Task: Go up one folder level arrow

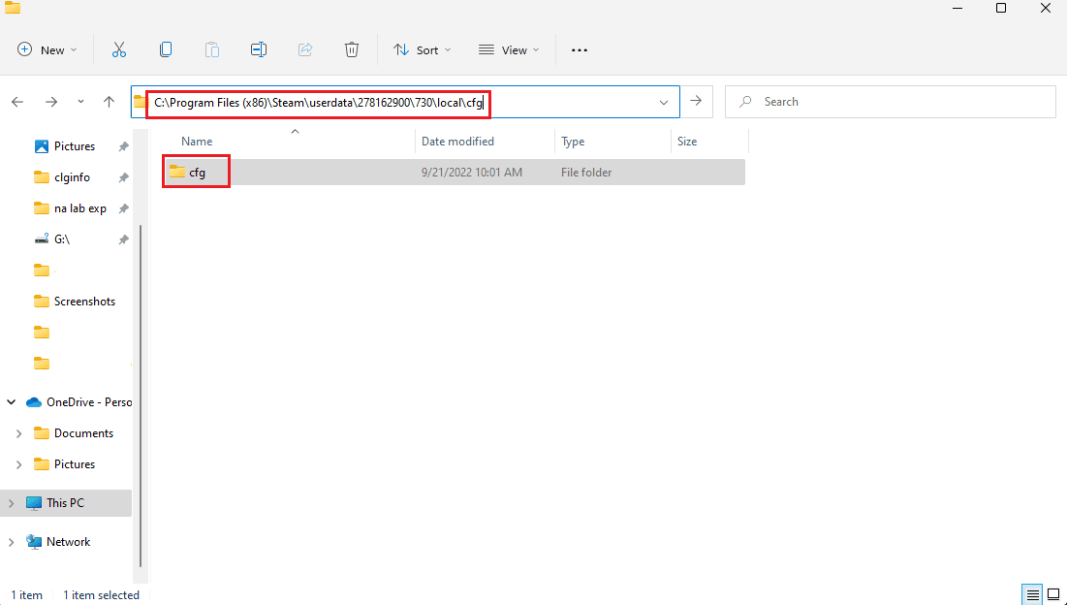Action: click(x=110, y=102)
